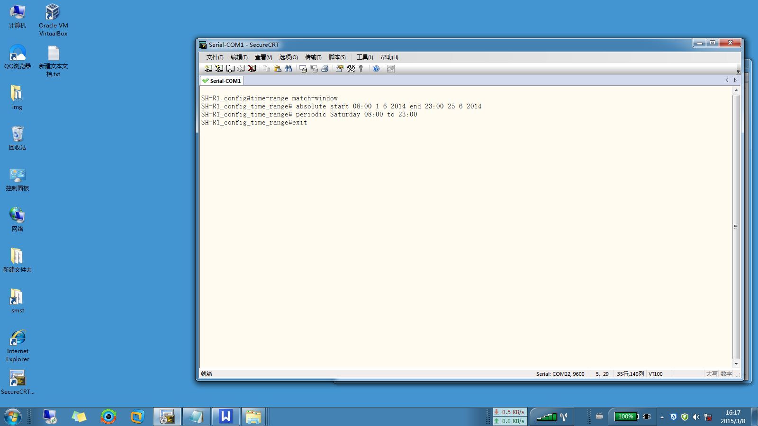Click the Connect toolbar icon in SecureCRT
This screenshot has width=758, height=426.
pyautogui.click(x=208, y=69)
